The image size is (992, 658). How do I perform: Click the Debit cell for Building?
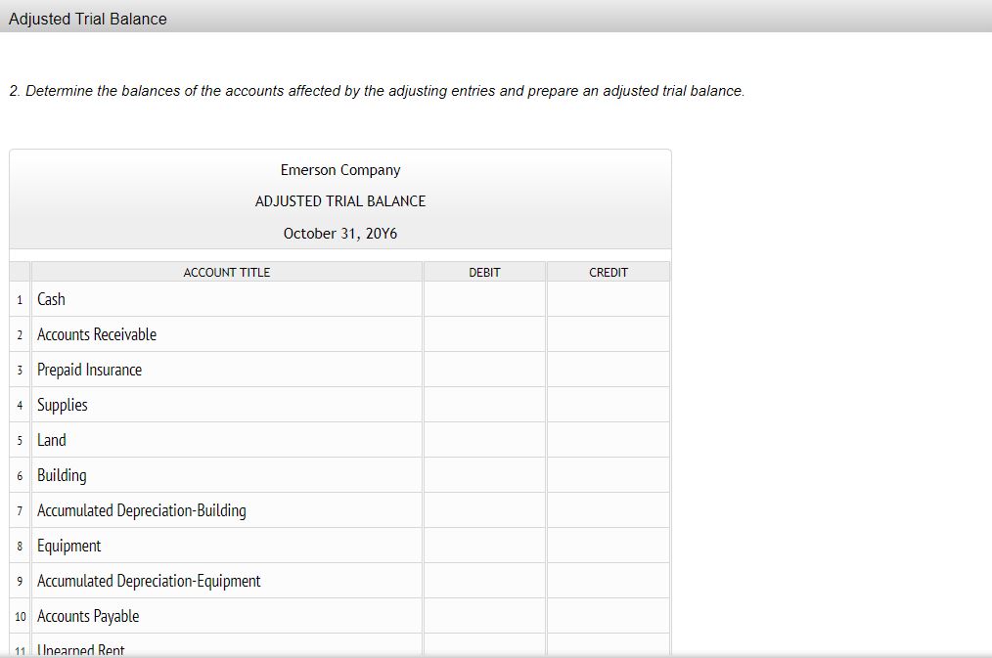tap(483, 474)
